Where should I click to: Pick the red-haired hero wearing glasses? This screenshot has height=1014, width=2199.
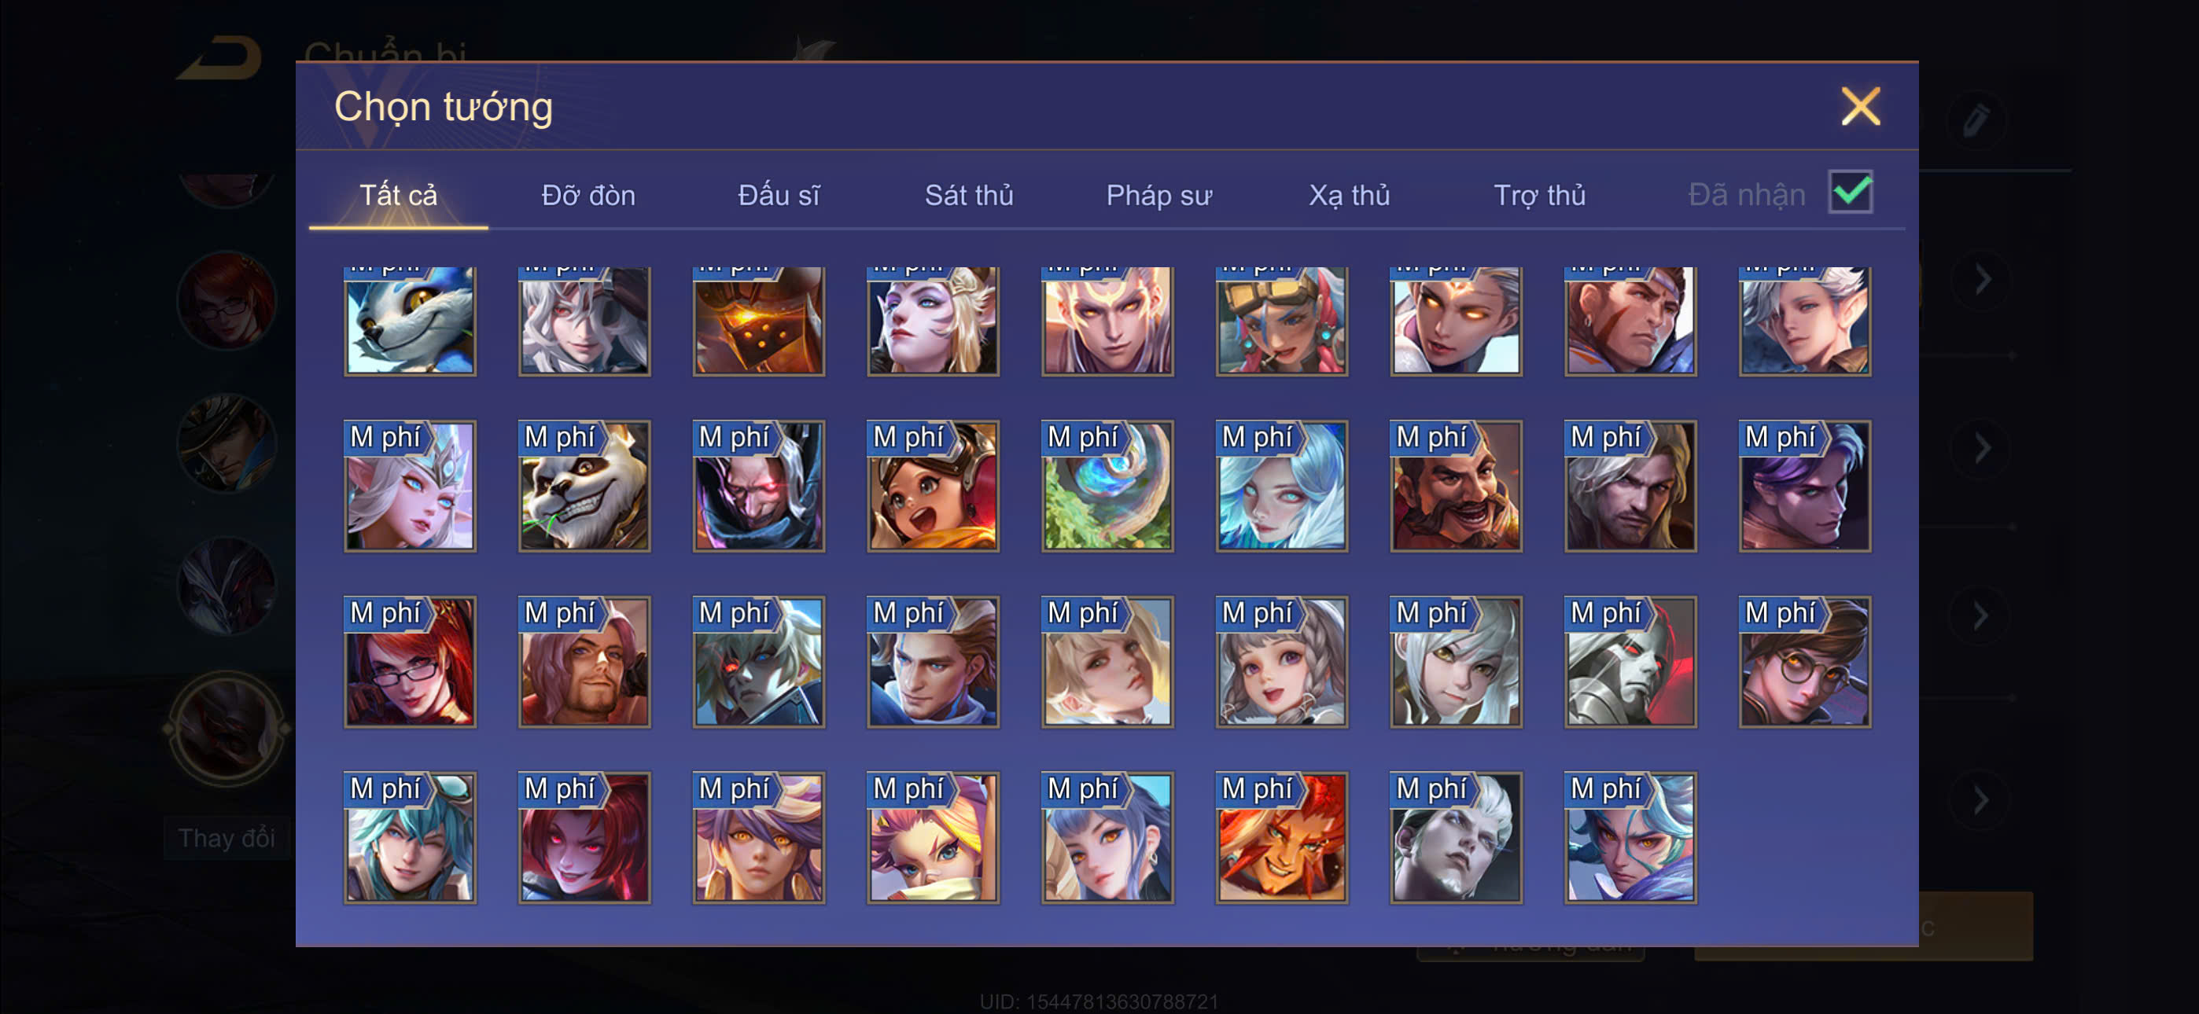(x=410, y=662)
